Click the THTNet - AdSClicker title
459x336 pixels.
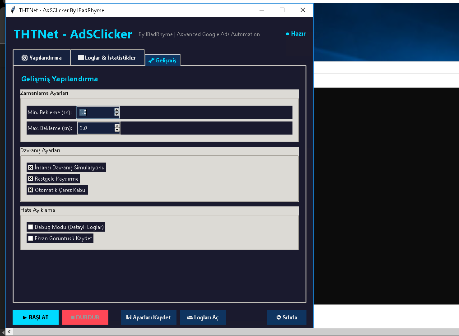73,34
